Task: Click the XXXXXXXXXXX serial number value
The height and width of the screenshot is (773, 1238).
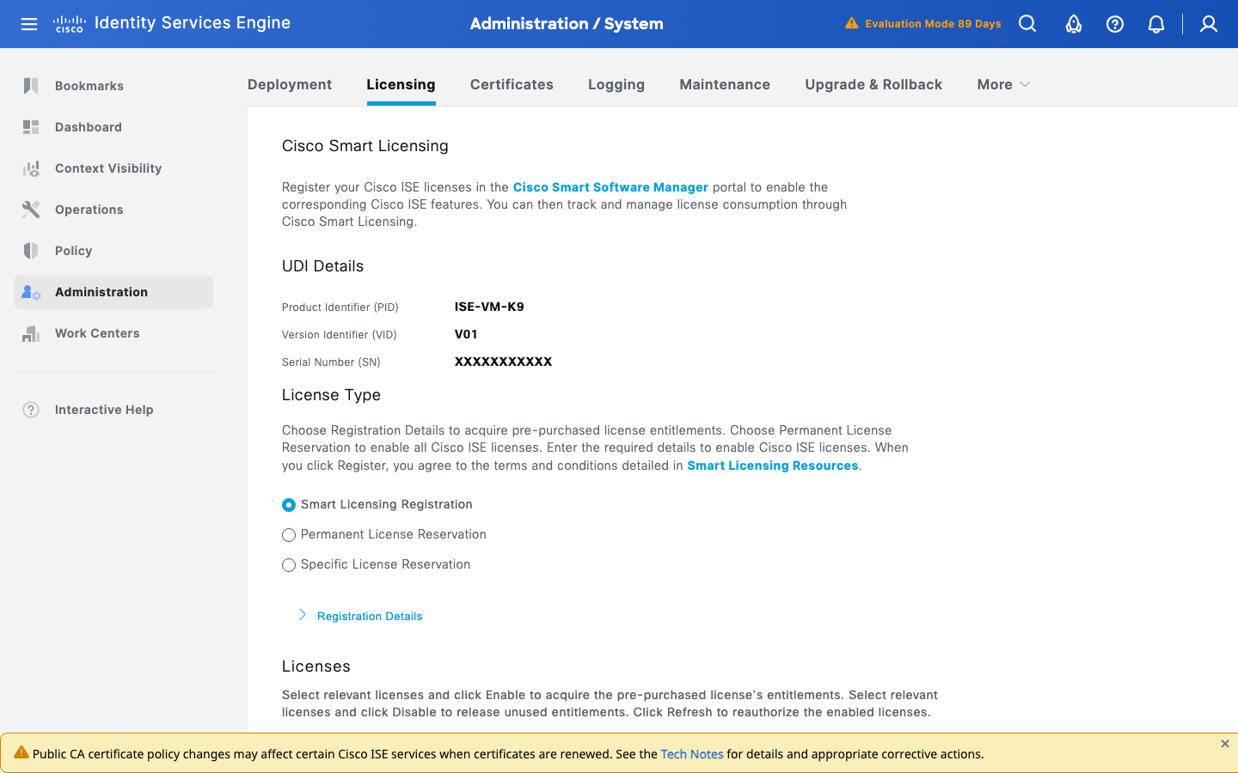Action: pos(503,362)
